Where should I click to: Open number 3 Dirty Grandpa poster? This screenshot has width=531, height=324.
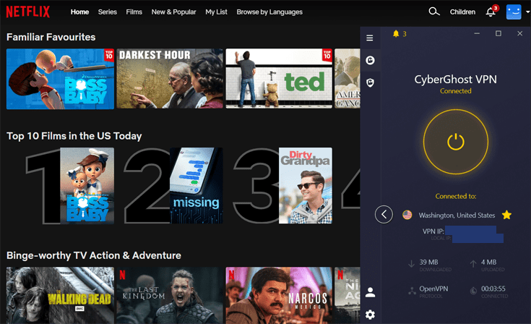click(306, 186)
